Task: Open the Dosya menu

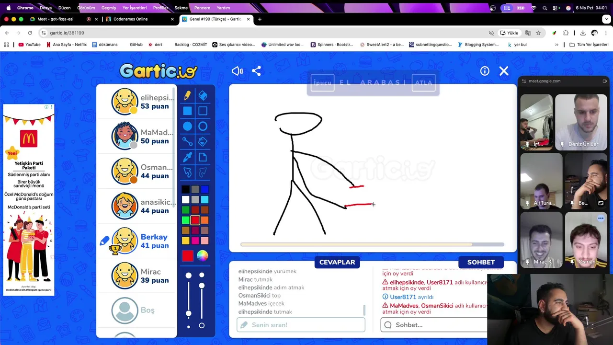Action: point(45,8)
